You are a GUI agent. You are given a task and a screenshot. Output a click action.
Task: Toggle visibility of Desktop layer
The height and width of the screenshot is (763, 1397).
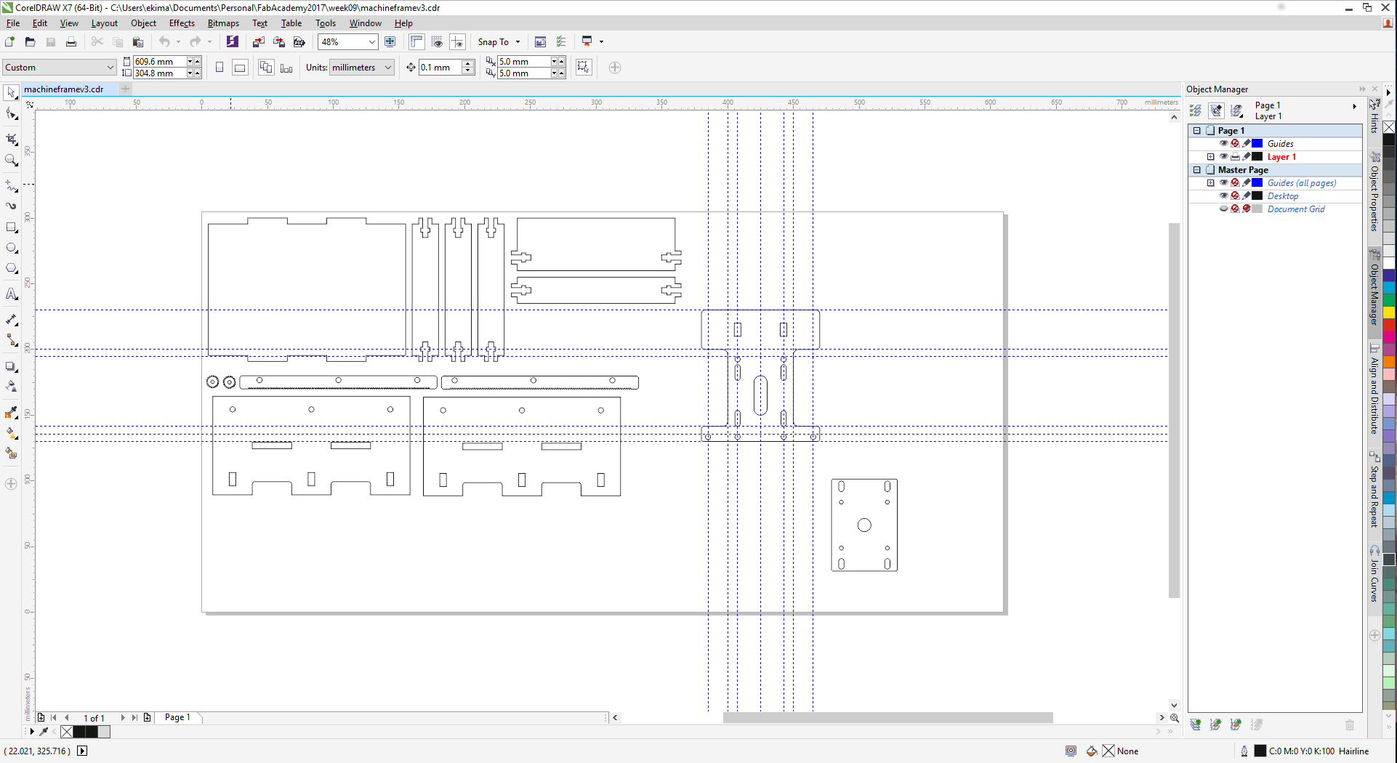pos(1223,195)
